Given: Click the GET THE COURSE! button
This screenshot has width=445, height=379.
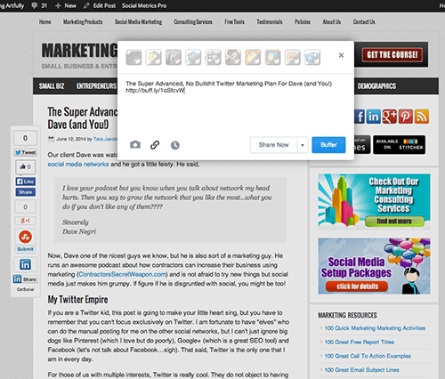Looking at the screenshot, I should tap(392, 55).
